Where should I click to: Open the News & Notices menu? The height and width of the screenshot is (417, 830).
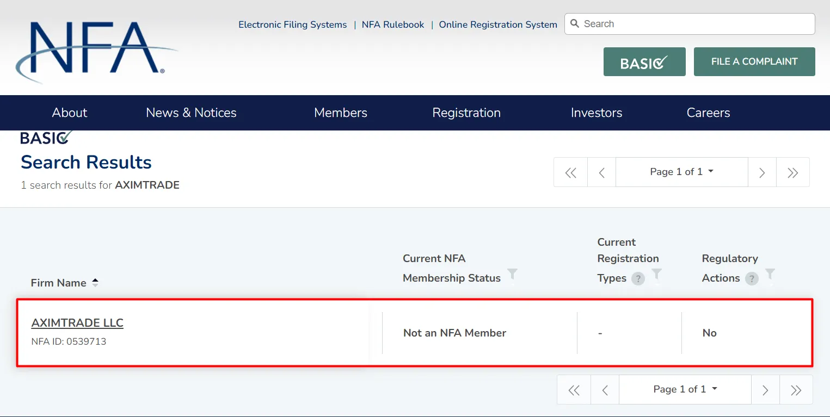click(191, 113)
